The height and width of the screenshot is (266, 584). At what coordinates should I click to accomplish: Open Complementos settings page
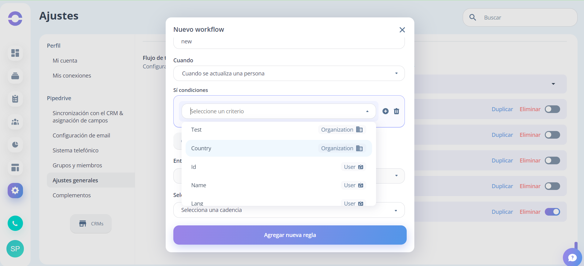click(x=72, y=195)
